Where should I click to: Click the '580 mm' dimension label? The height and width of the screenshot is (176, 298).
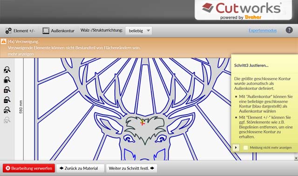point(20,107)
